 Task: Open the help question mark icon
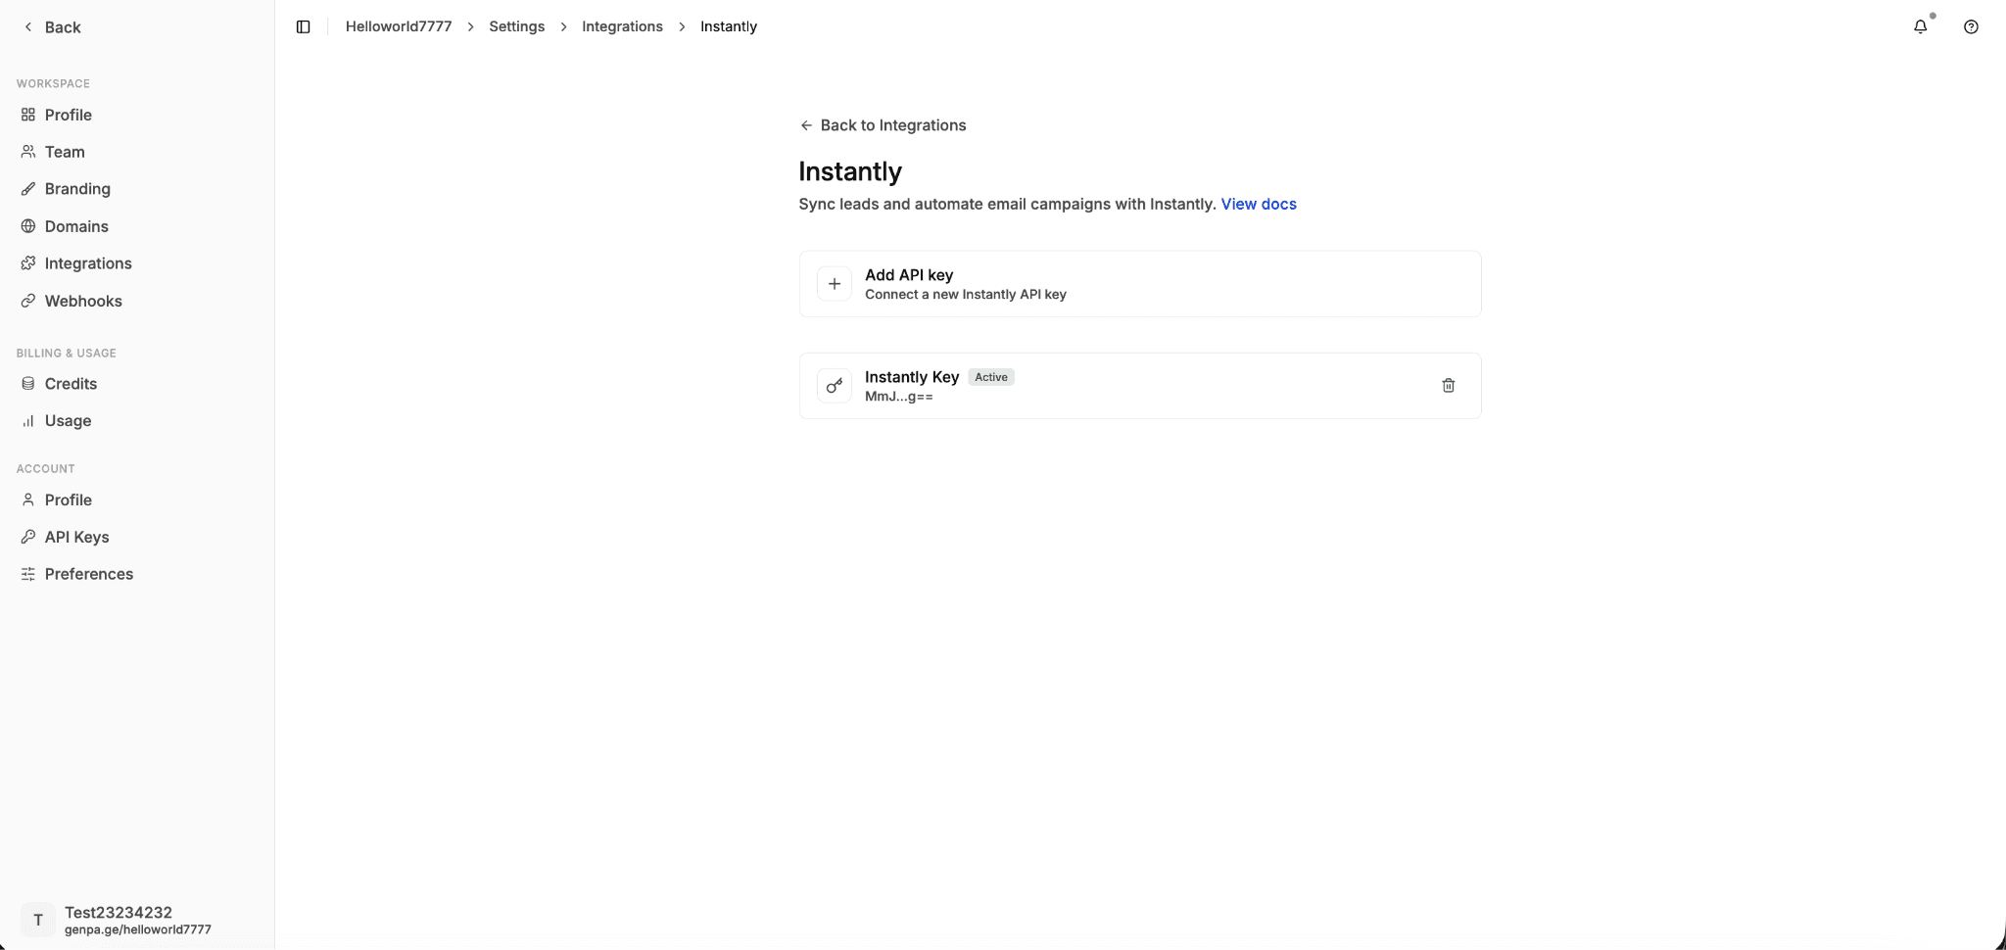click(x=1971, y=26)
